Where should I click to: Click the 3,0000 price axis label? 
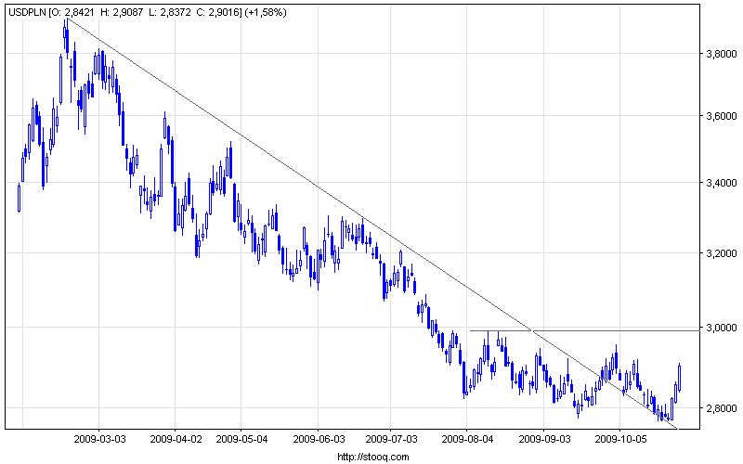(x=722, y=328)
